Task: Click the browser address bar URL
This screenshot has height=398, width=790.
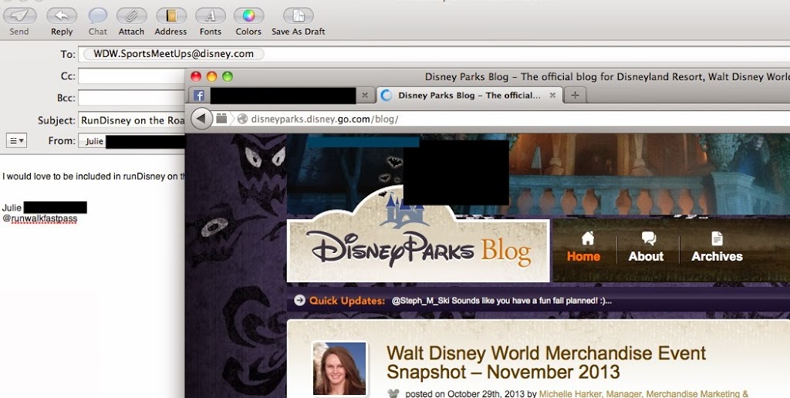Action: [325, 120]
